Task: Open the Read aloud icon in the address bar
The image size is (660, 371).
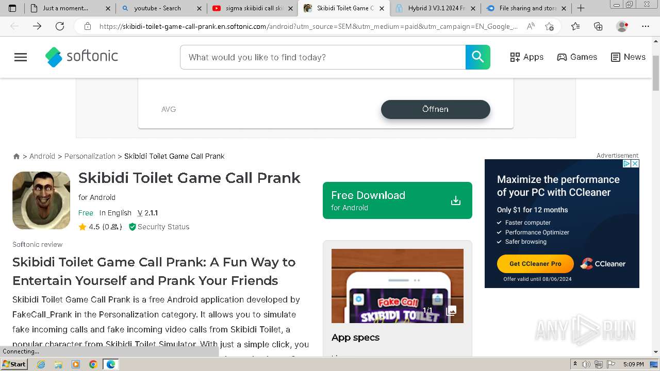Action: pos(531,26)
